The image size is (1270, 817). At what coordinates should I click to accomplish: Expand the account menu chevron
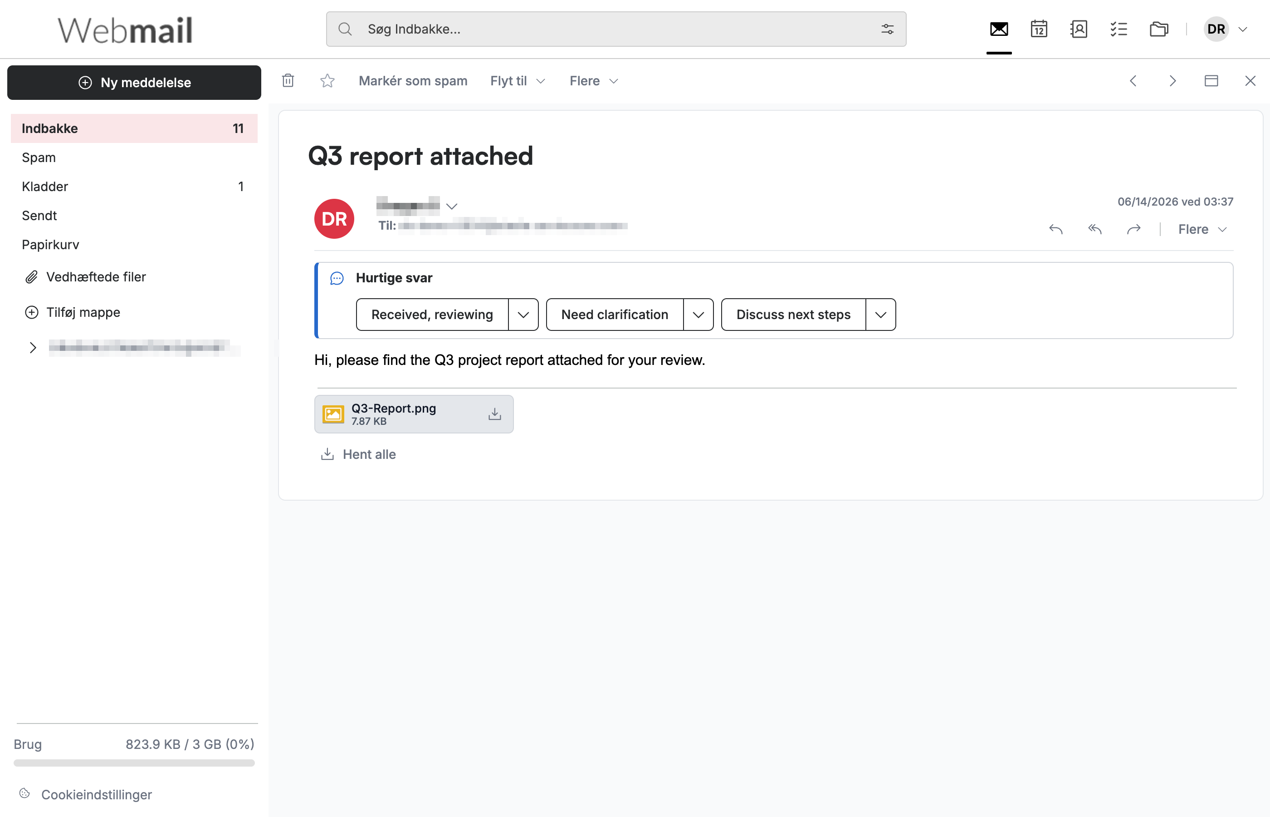click(x=1242, y=30)
